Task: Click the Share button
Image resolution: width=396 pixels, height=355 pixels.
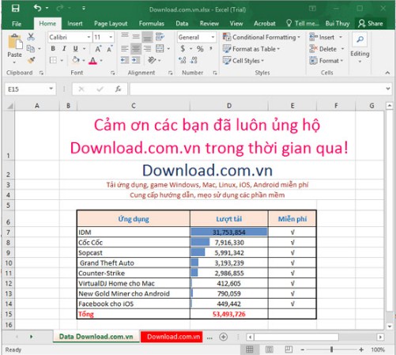Action: pos(371,24)
